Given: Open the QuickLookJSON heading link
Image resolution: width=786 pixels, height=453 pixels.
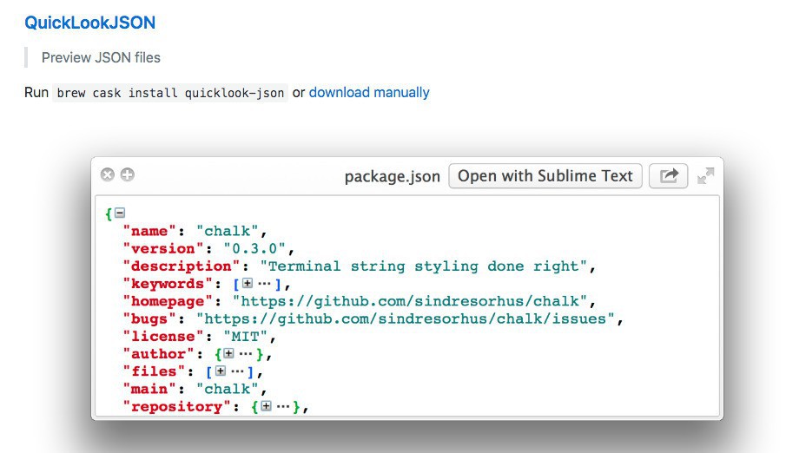Looking at the screenshot, I should click(x=90, y=23).
